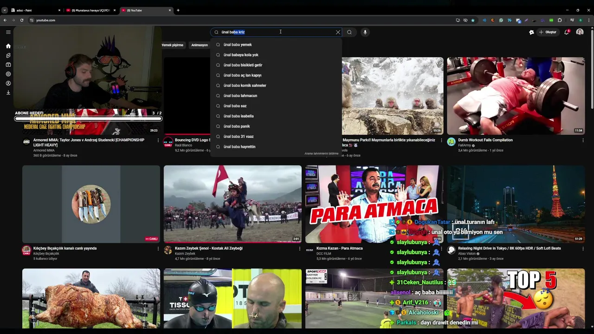Click the green Chrome profile icon
The image size is (594, 334).
click(x=581, y=20)
